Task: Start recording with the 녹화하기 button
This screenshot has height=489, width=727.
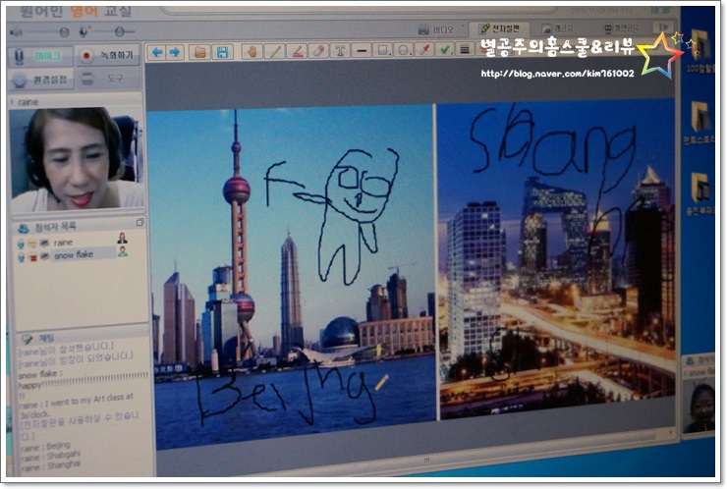Action: click(107, 56)
